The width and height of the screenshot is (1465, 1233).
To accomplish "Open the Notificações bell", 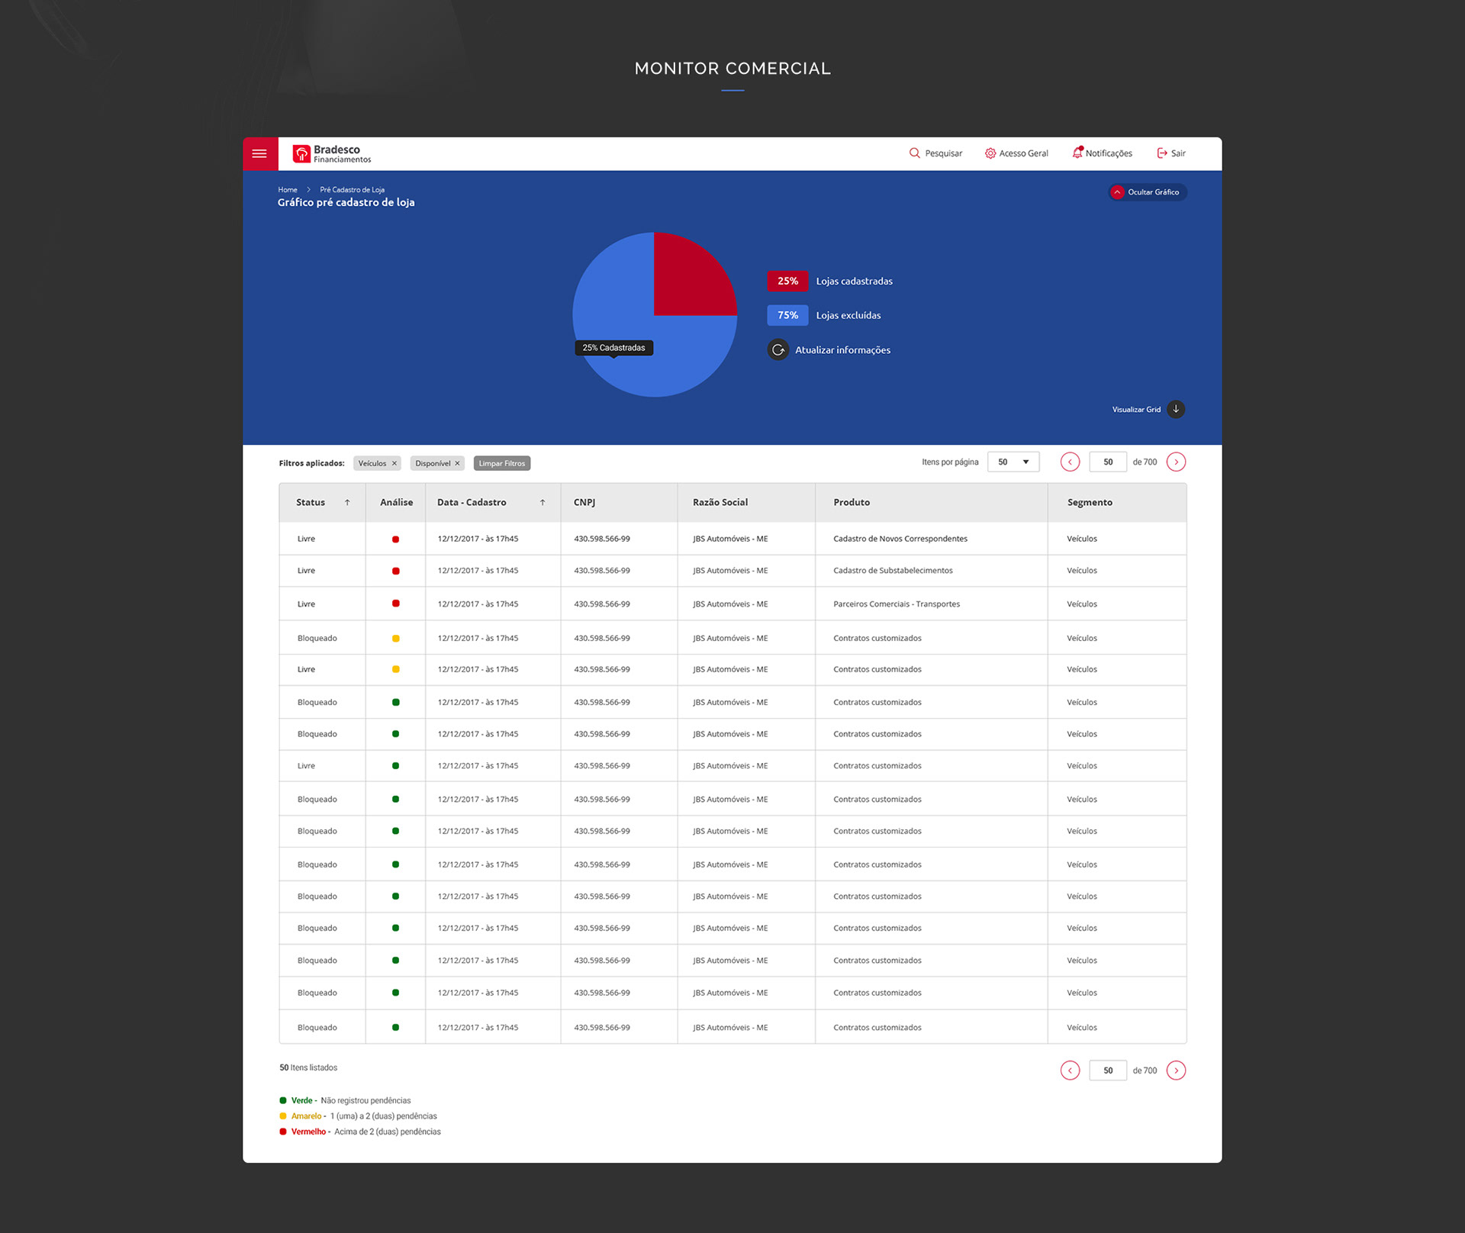I will click(1077, 153).
